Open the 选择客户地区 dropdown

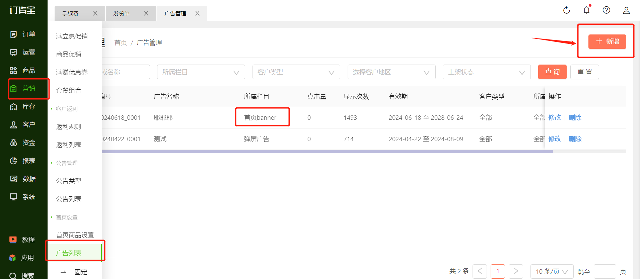pos(392,72)
